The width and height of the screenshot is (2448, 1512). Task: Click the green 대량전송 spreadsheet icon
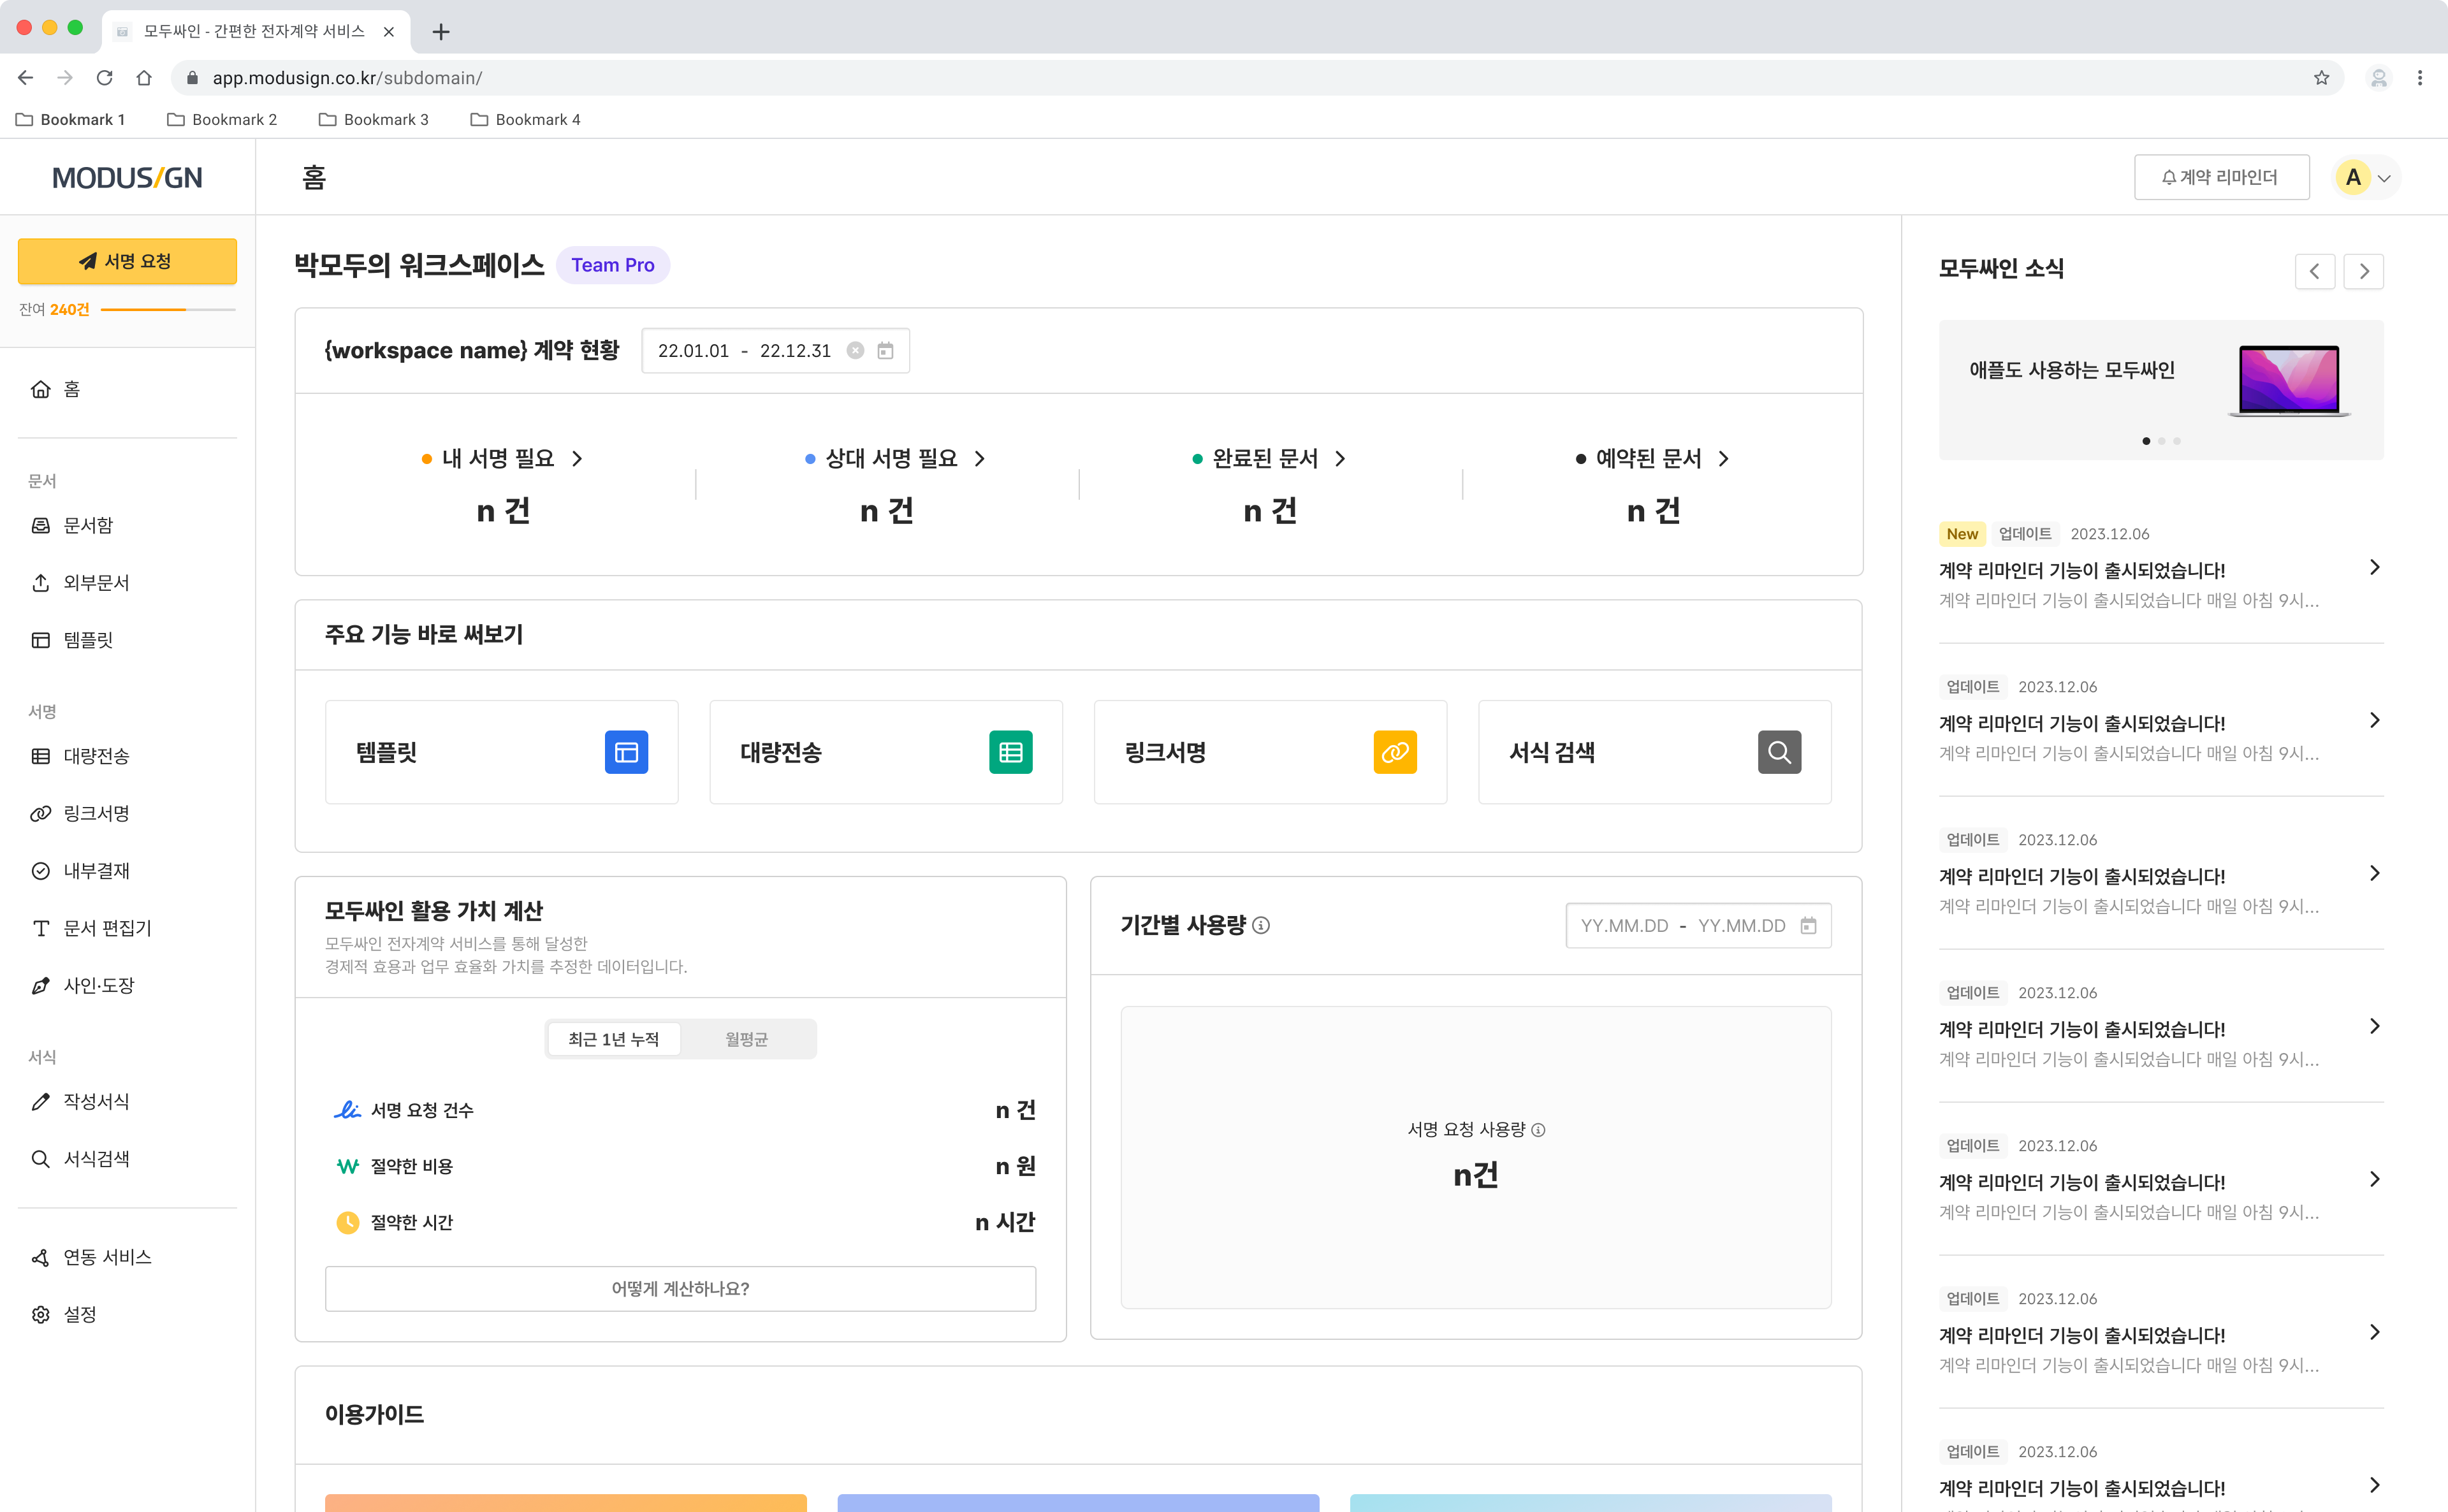click(x=1010, y=752)
